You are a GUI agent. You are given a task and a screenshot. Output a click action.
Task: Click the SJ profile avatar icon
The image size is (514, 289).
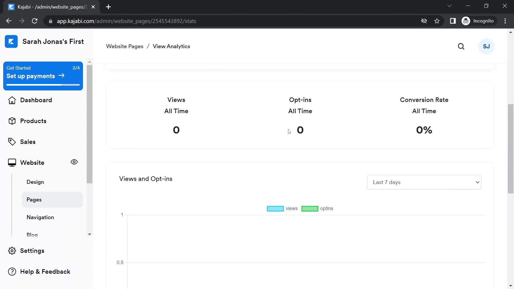(486, 46)
